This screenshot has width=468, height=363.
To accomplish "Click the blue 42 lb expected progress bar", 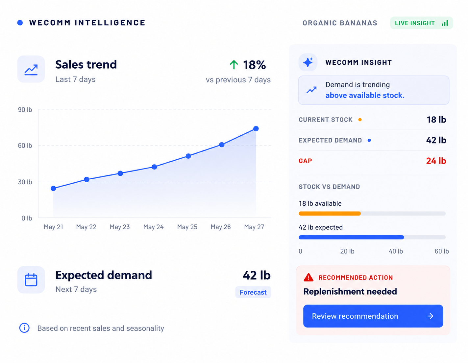I will [351, 237].
